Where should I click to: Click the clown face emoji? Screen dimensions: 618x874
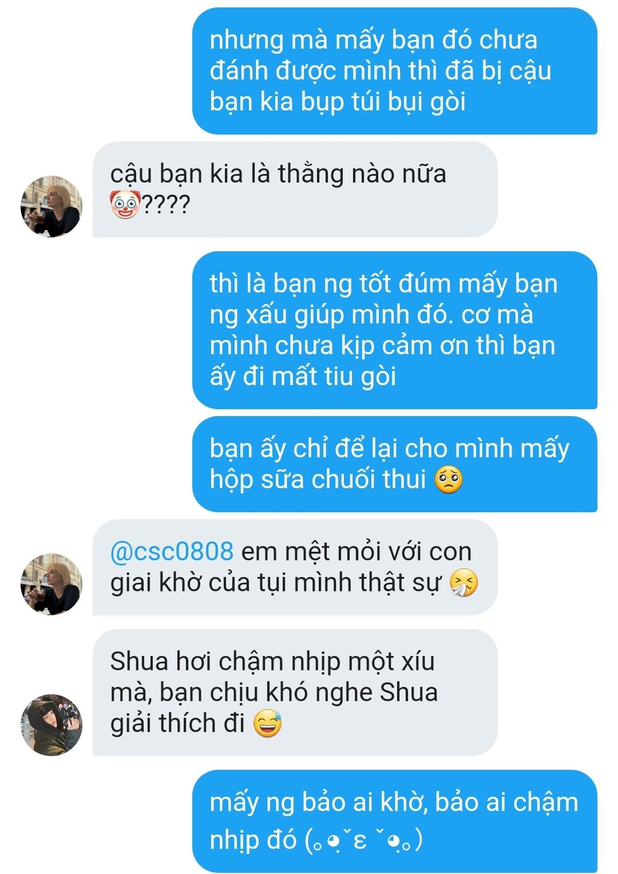(125, 204)
